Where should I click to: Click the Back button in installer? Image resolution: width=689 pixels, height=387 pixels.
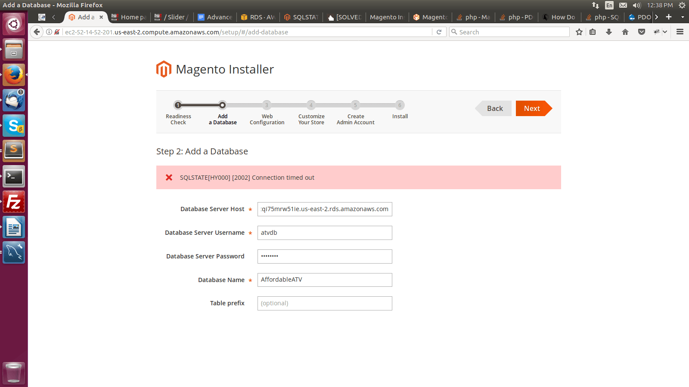coord(493,108)
